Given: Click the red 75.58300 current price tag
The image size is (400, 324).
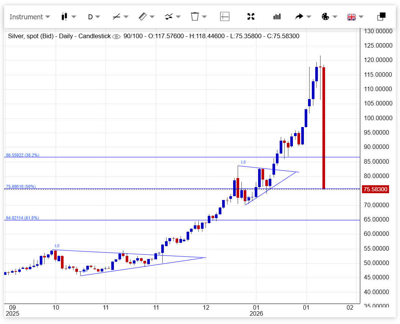Looking at the screenshot, I should [375, 189].
